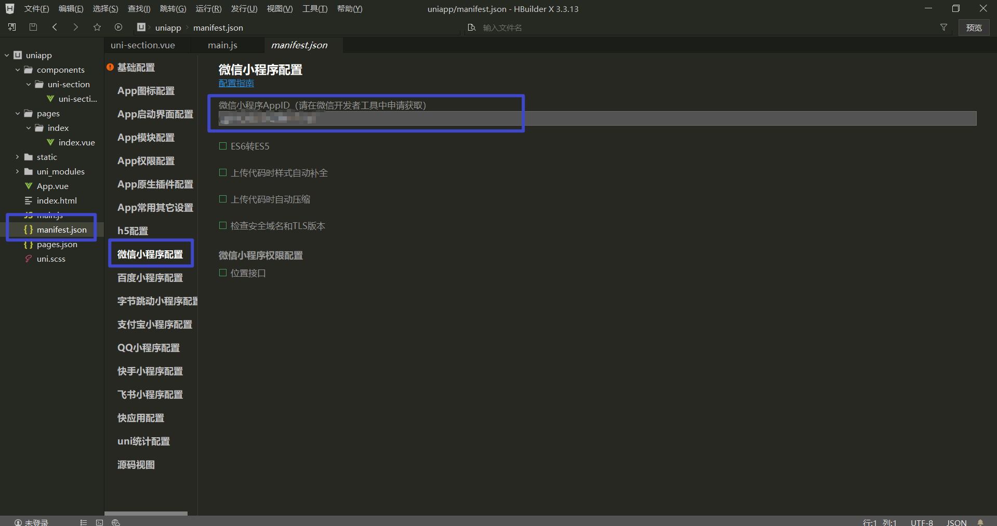Open 百度小程序配置 section
This screenshot has height=526, width=997.
coord(150,278)
